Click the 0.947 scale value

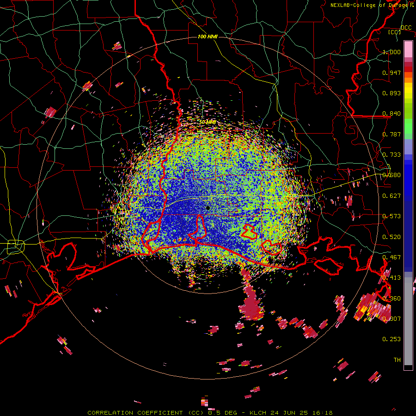point(392,73)
